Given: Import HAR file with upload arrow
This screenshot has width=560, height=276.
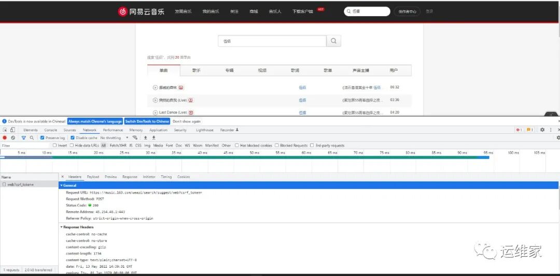Looking at the screenshot, I should coord(145,137).
